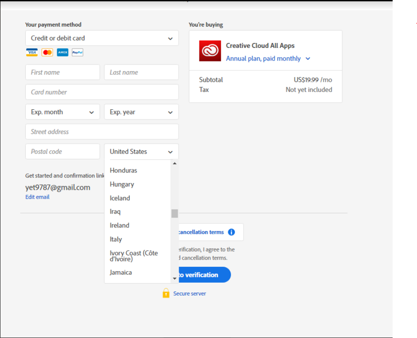Select Jamaica from country list
Image resolution: width=417 pixels, height=338 pixels.
pyautogui.click(x=121, y=273)
